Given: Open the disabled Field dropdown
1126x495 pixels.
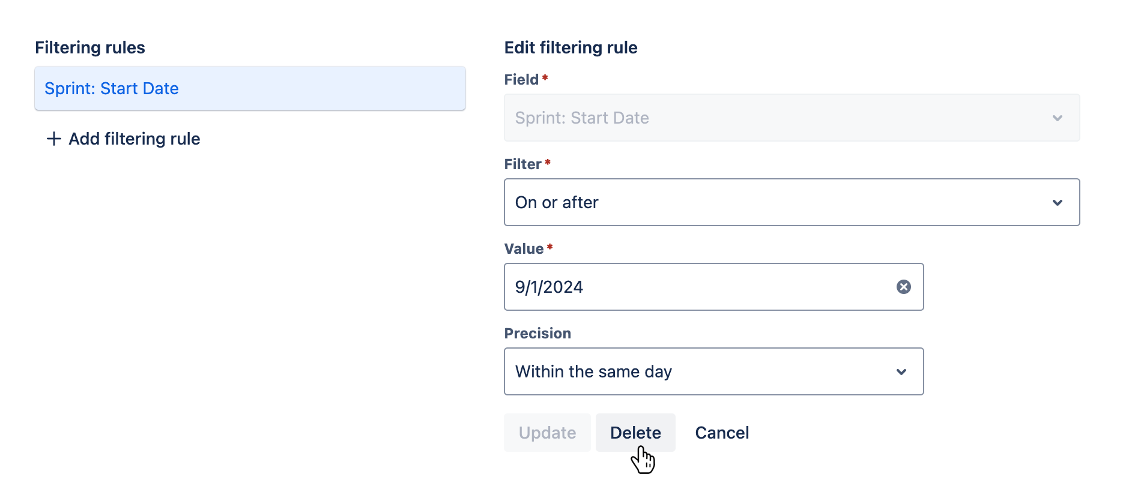Looking at the screenshot, I should coord(792,118).
